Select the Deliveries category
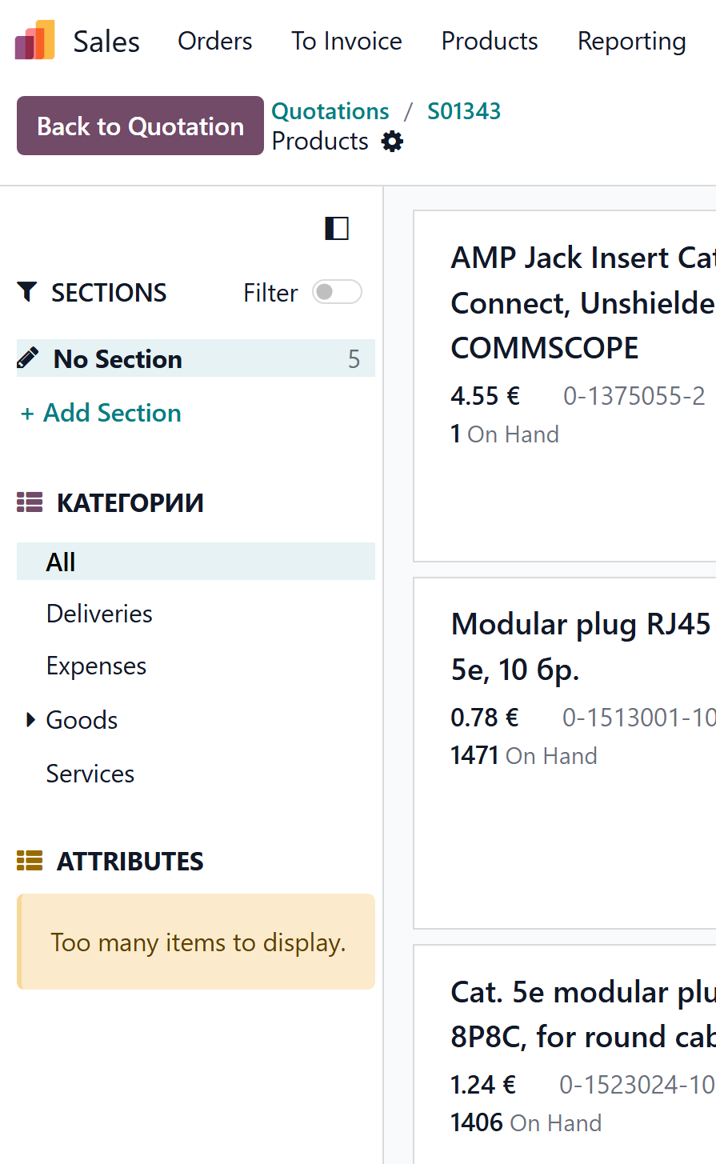Screen dimensions: 716x1164 coord(99,614)
